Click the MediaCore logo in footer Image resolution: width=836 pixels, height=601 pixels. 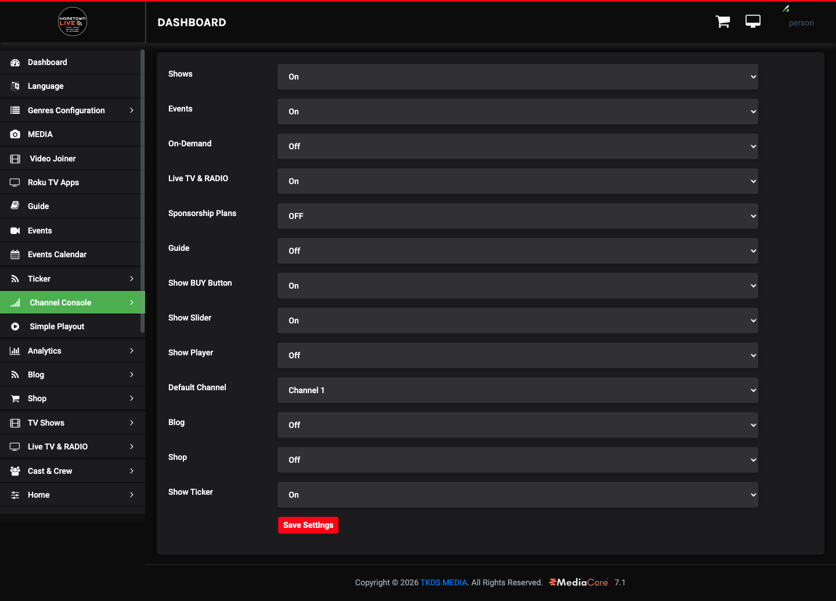pos(578,582)
